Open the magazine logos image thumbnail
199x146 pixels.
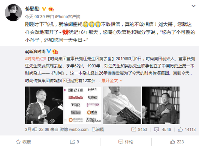click(83, 105)
